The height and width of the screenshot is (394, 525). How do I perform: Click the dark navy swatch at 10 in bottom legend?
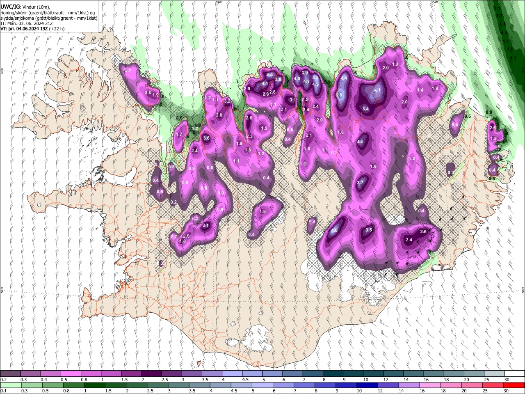point(367,385)
